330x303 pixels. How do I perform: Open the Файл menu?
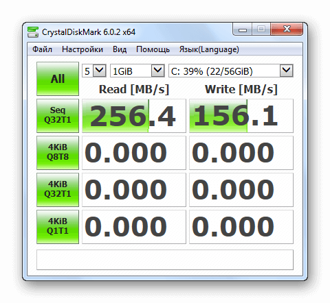[x=42, y=49]
